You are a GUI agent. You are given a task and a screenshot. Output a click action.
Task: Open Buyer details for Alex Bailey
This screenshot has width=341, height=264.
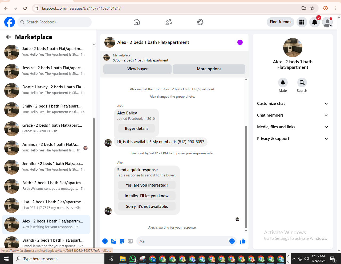pos(136,129)
